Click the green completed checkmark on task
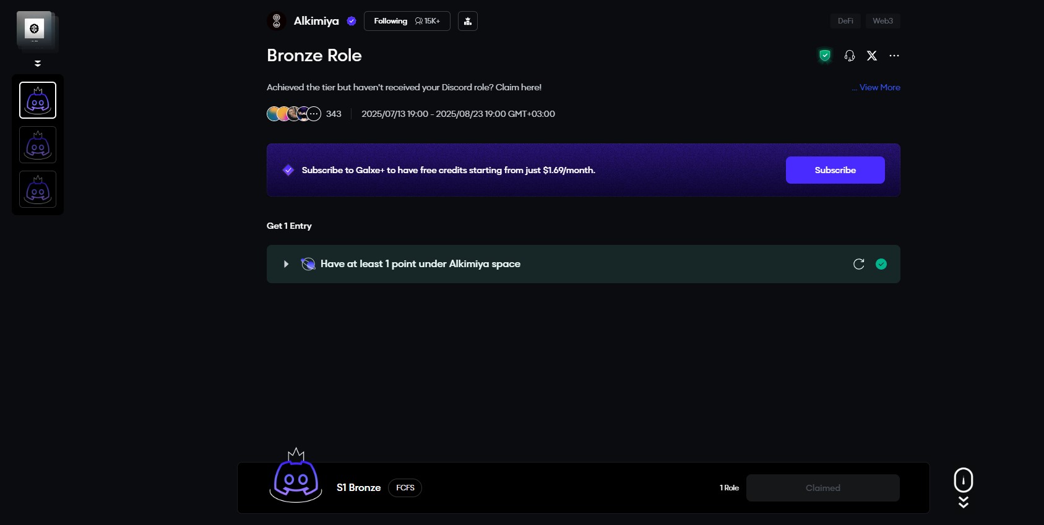This screenshot has height=525, width=1044. click(881, 264)
